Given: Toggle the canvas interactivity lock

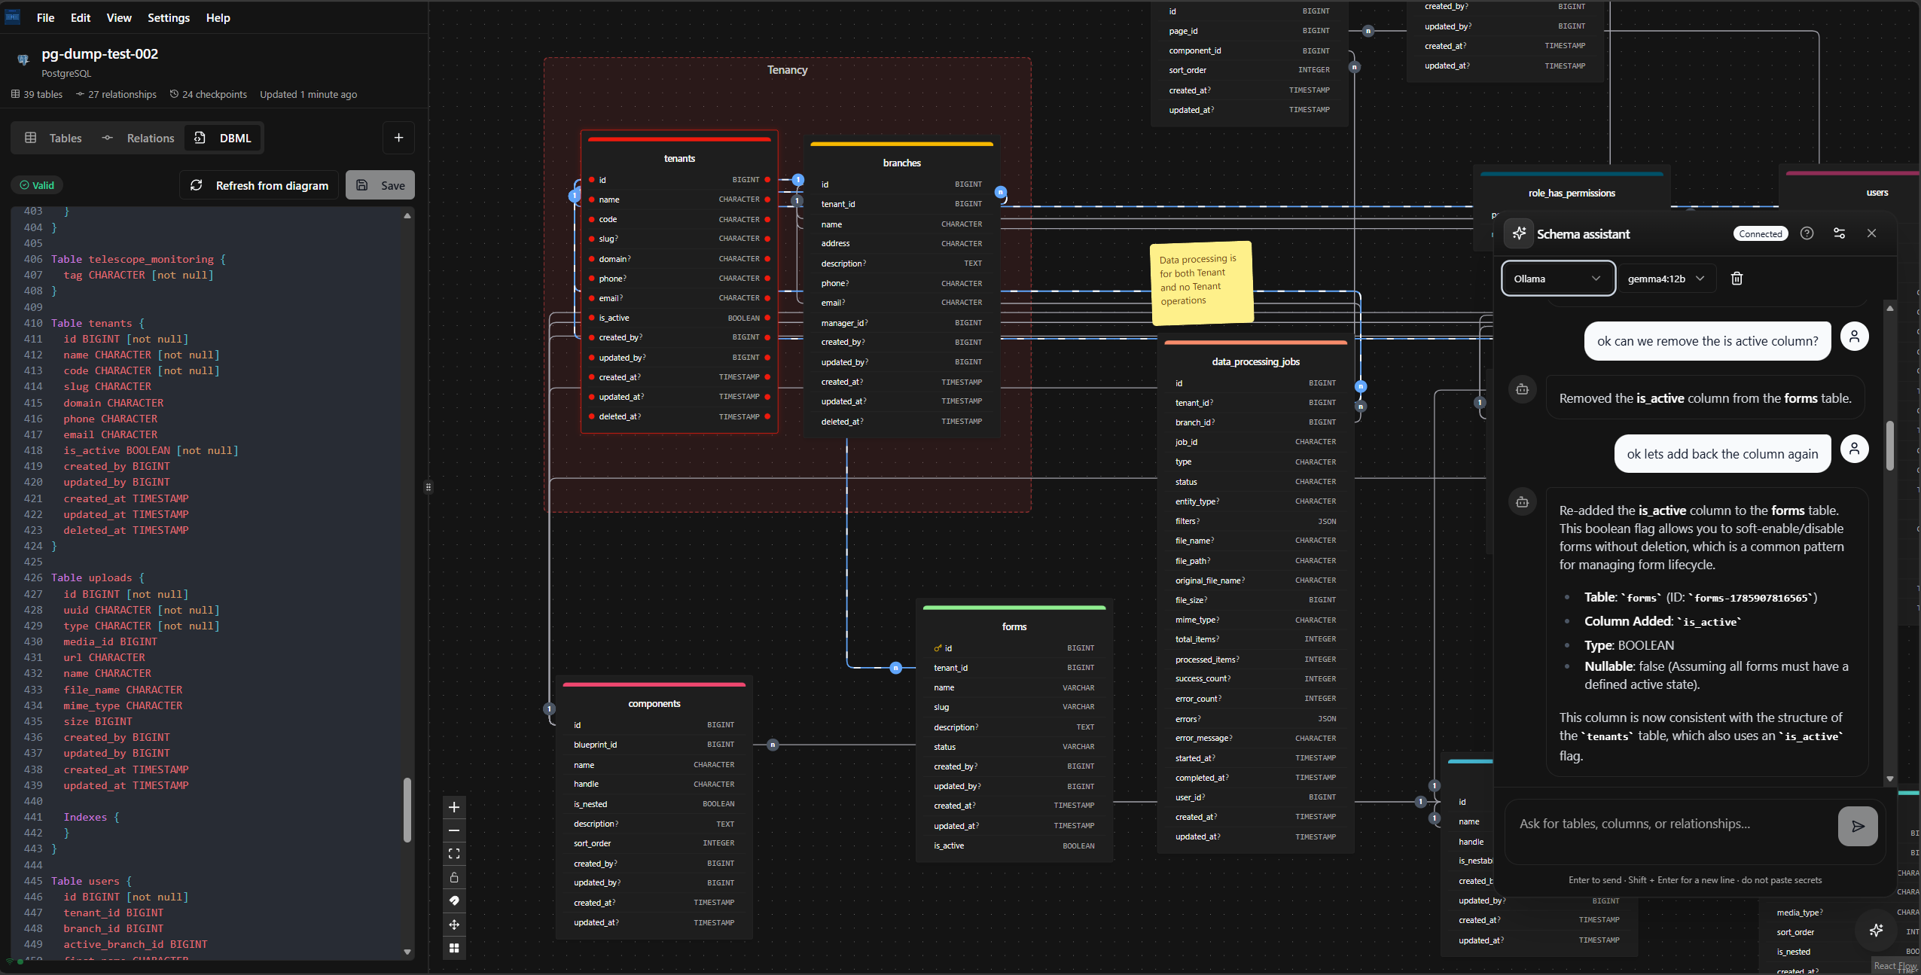Looking at the screenshot, I should tap(454, 877).
